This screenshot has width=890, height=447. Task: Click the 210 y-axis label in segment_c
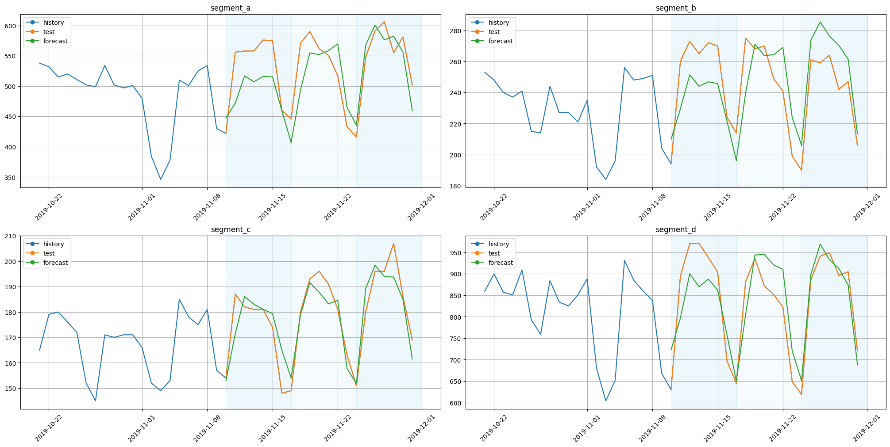click(x=11, y=236)
